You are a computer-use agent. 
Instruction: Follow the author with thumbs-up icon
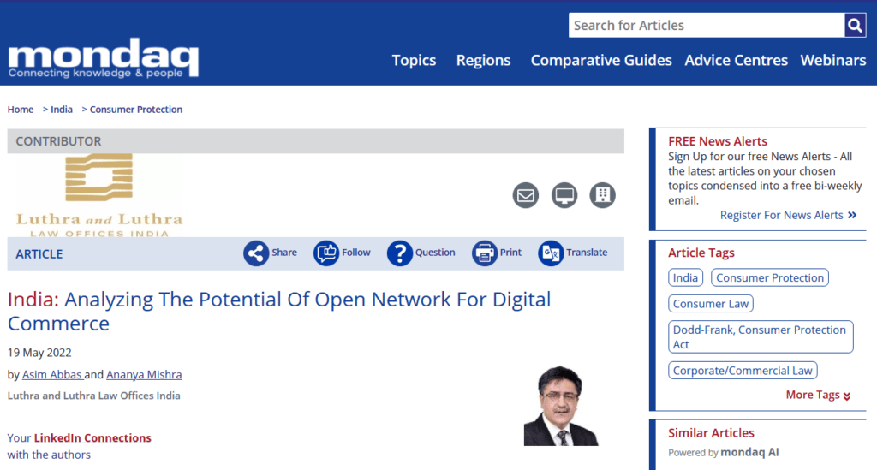click(x=326, y=253)
